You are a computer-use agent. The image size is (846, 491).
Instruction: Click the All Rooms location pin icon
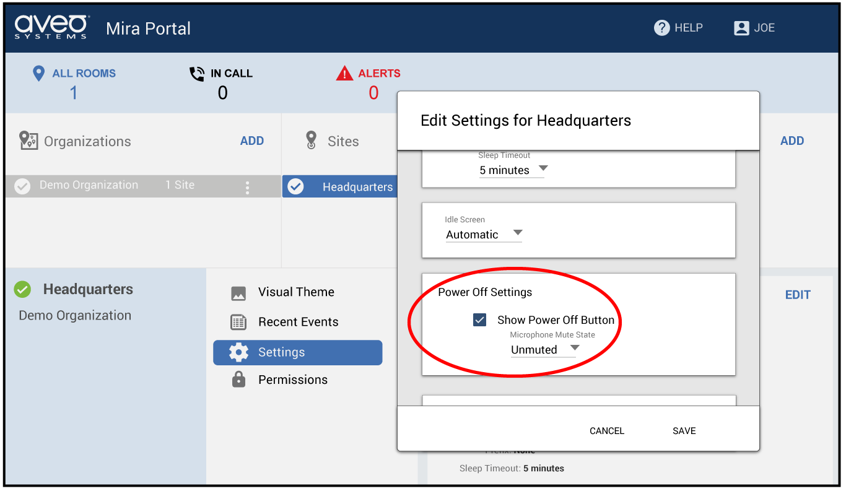click(x=38, y=74)
